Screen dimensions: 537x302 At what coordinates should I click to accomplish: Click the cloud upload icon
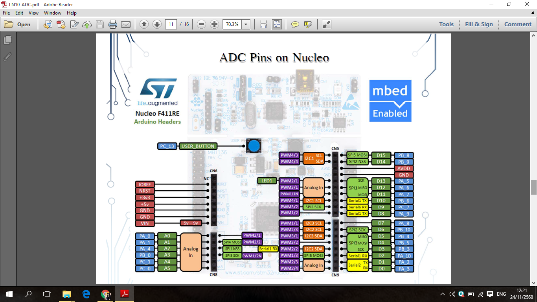coord(87,24)
